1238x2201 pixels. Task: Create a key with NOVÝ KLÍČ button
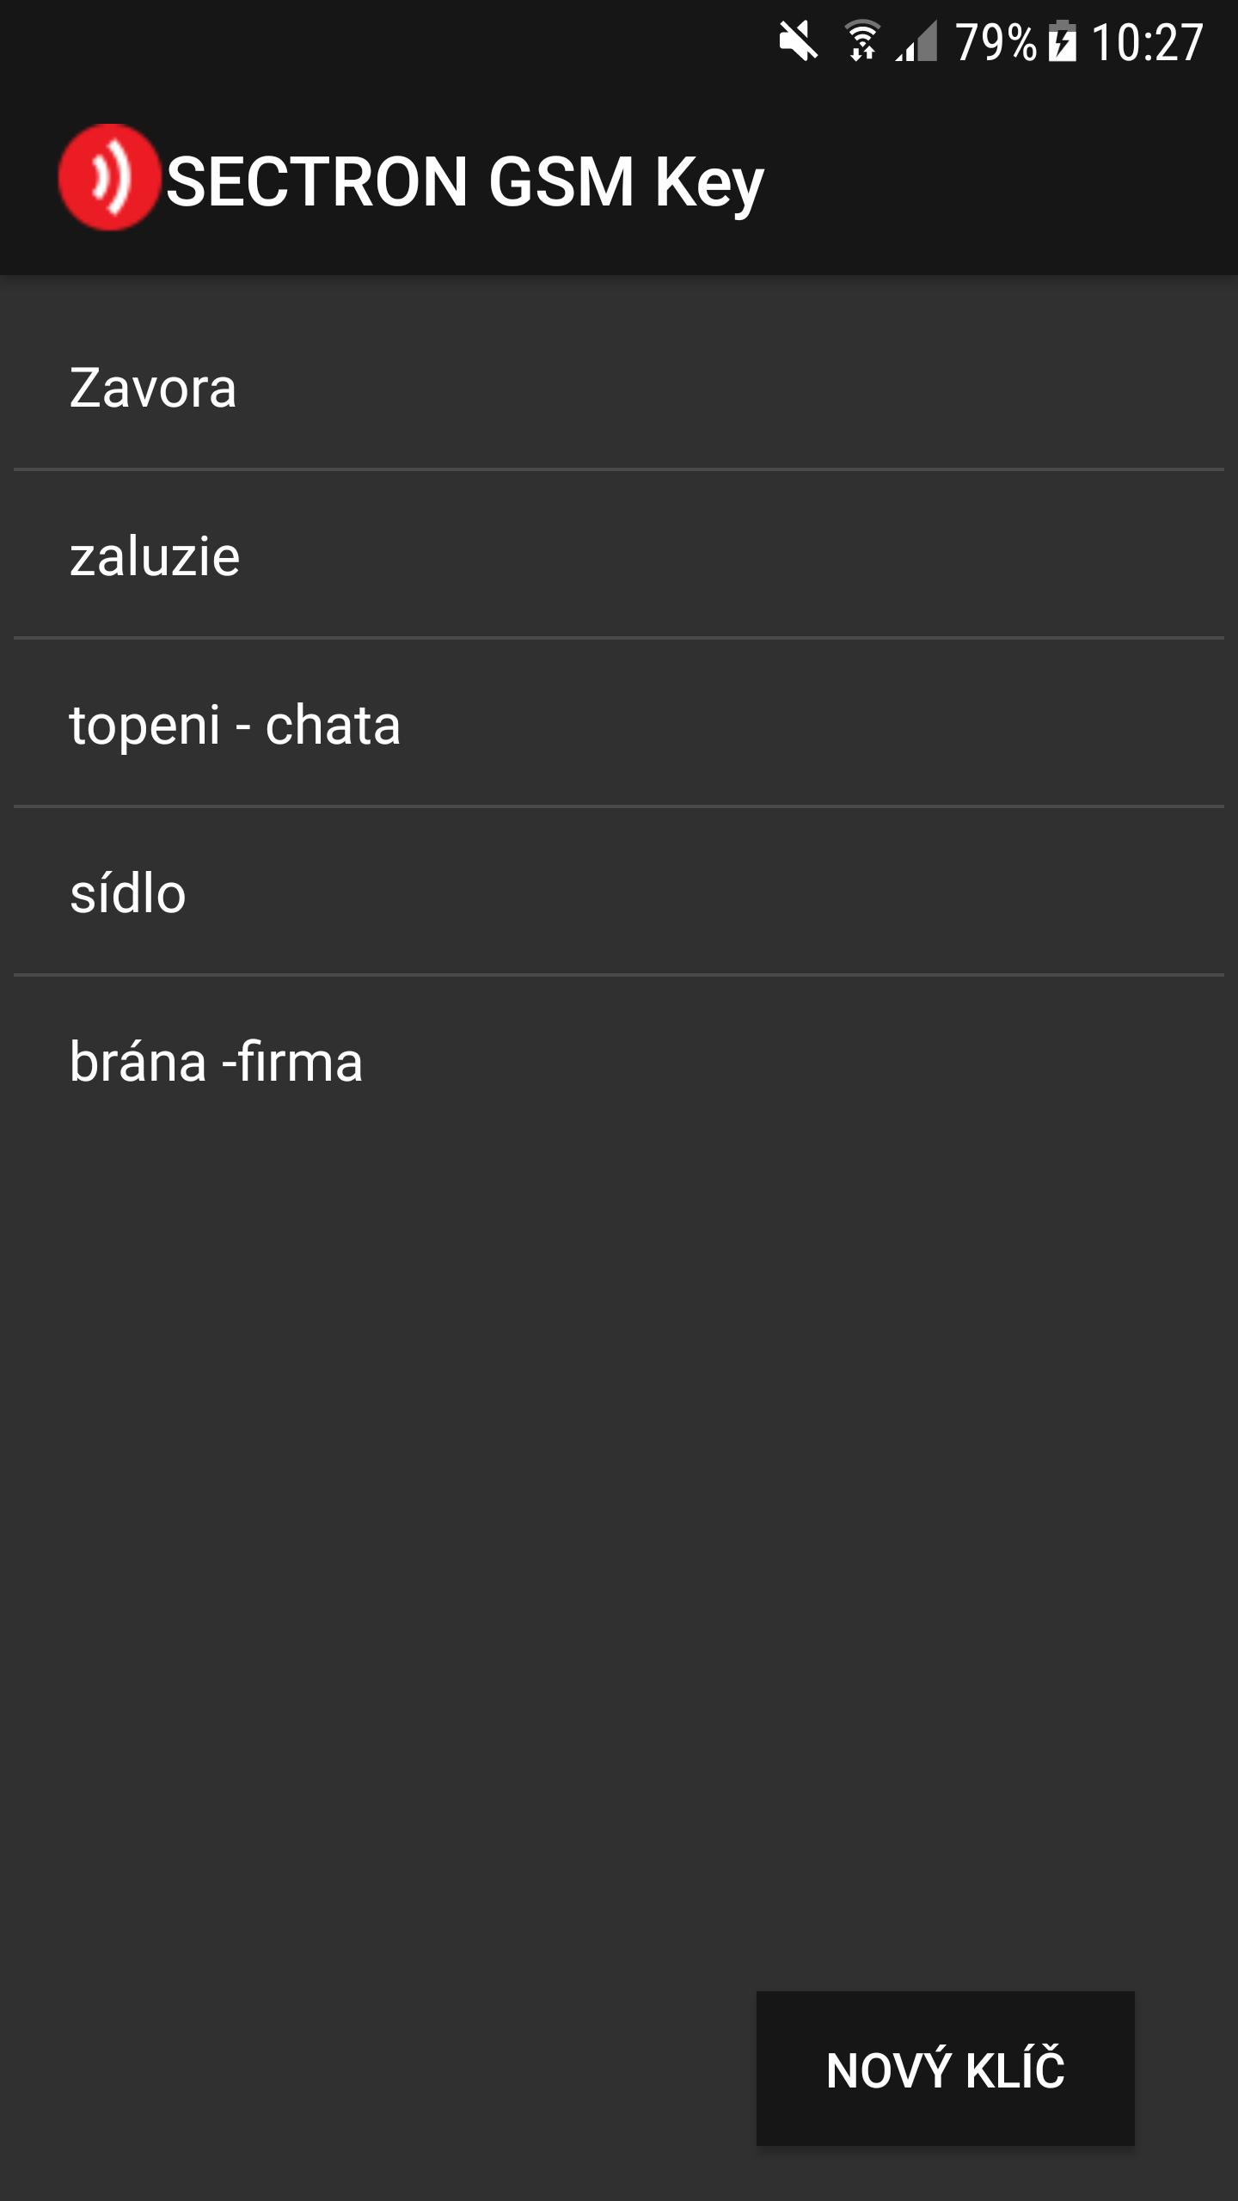(x=946, y=2068)
